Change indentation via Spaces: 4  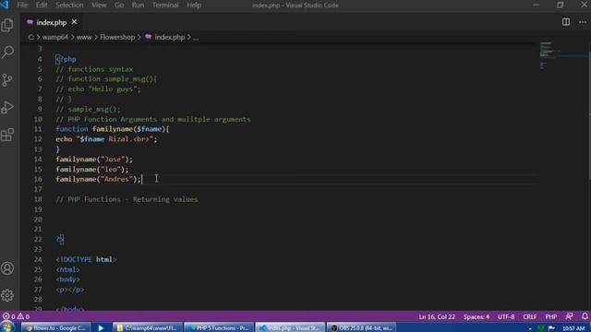tap(476, 316)
